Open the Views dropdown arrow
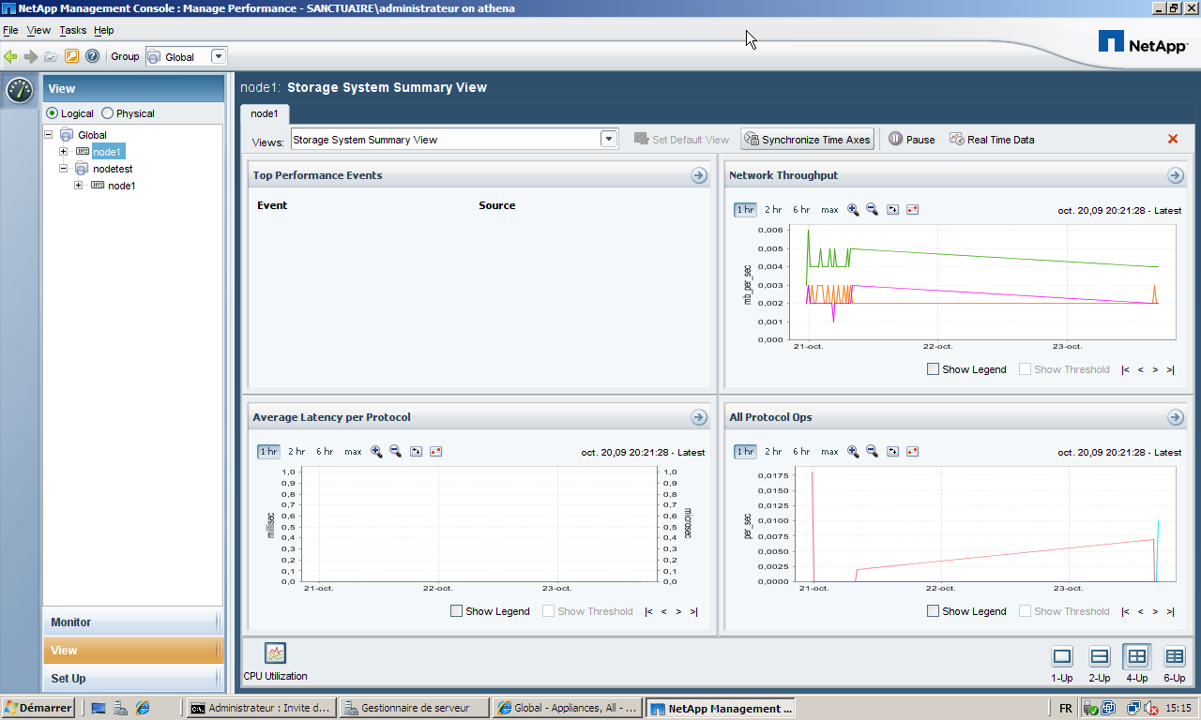The width and height of the screenshot is (1201, 720). [609, 139]
